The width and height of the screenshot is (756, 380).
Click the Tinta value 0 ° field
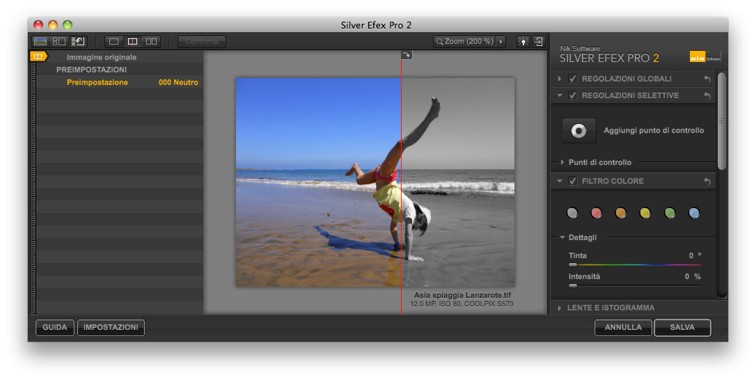[x=695, y=255]
